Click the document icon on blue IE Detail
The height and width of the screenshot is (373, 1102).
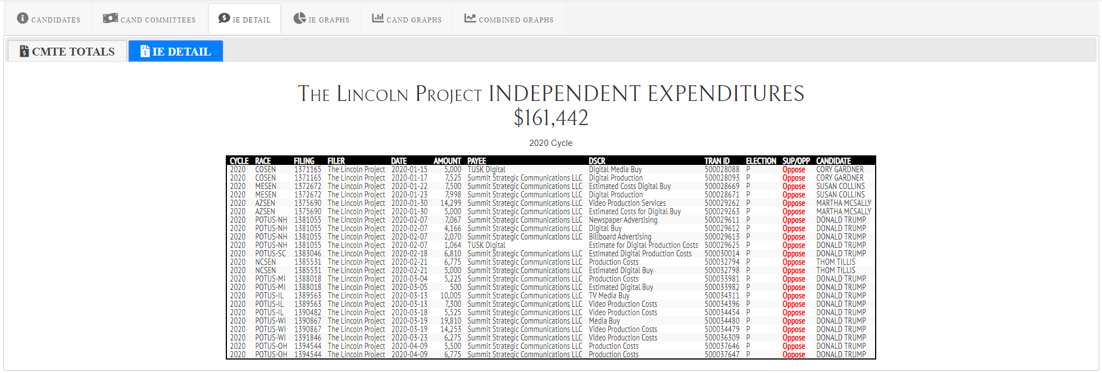click(145, 51)
